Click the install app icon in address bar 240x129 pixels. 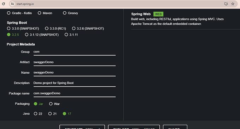click(x=226, y=4)
